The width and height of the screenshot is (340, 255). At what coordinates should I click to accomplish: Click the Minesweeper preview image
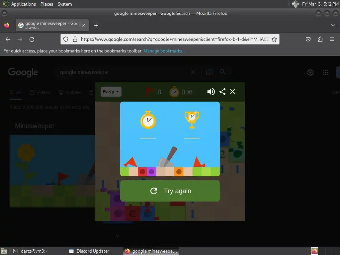click(52, 171)
